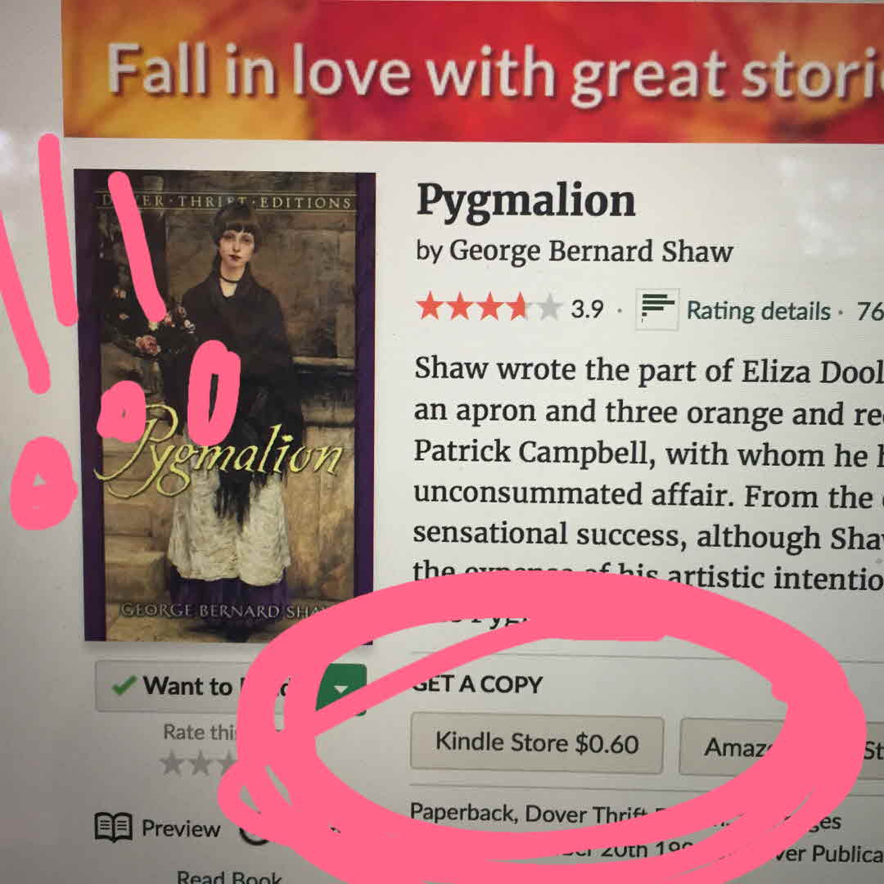Rate this book with second gray star
The height and width of the screenshot is (884, 884).
(x=199, y=764)
